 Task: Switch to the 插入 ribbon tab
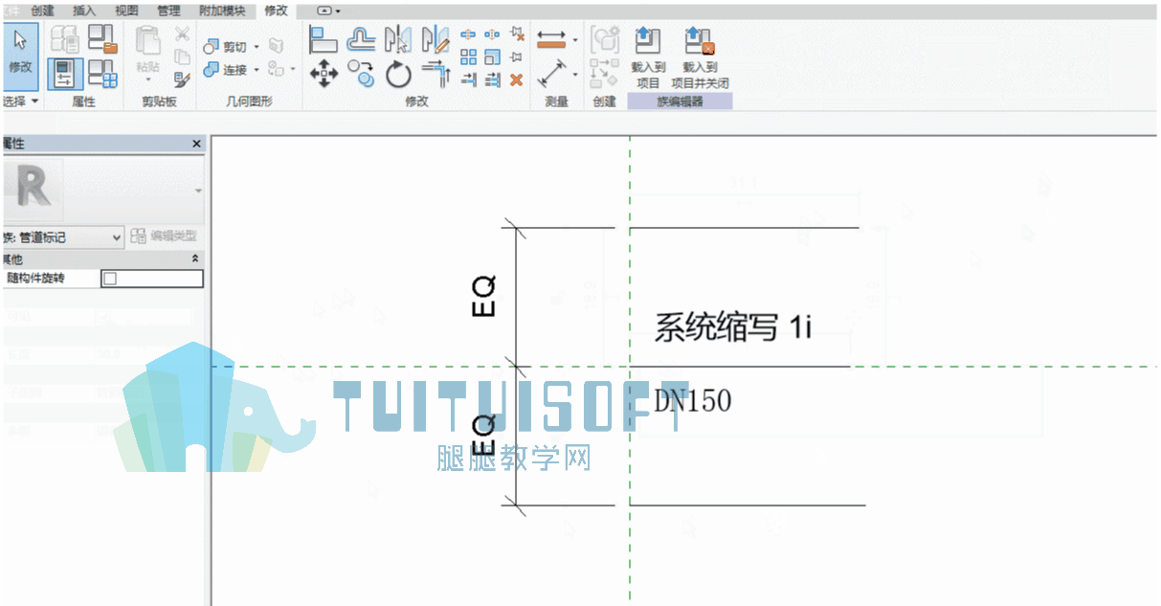click(x=84, y=11)
